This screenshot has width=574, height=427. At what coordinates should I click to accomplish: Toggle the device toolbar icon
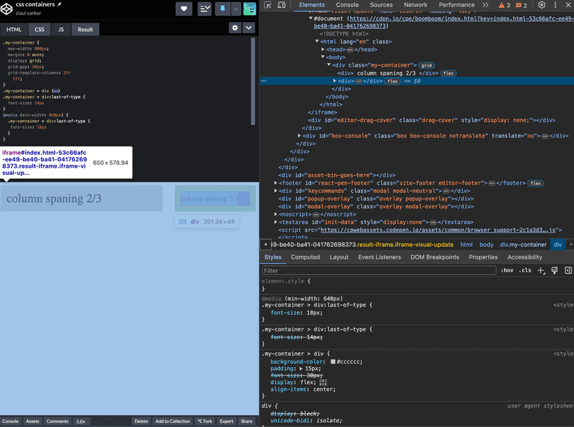[281, 6]
